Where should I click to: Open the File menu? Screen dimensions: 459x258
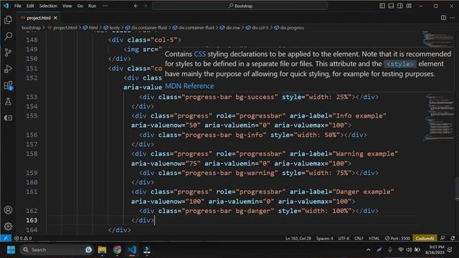click(17, 6)
